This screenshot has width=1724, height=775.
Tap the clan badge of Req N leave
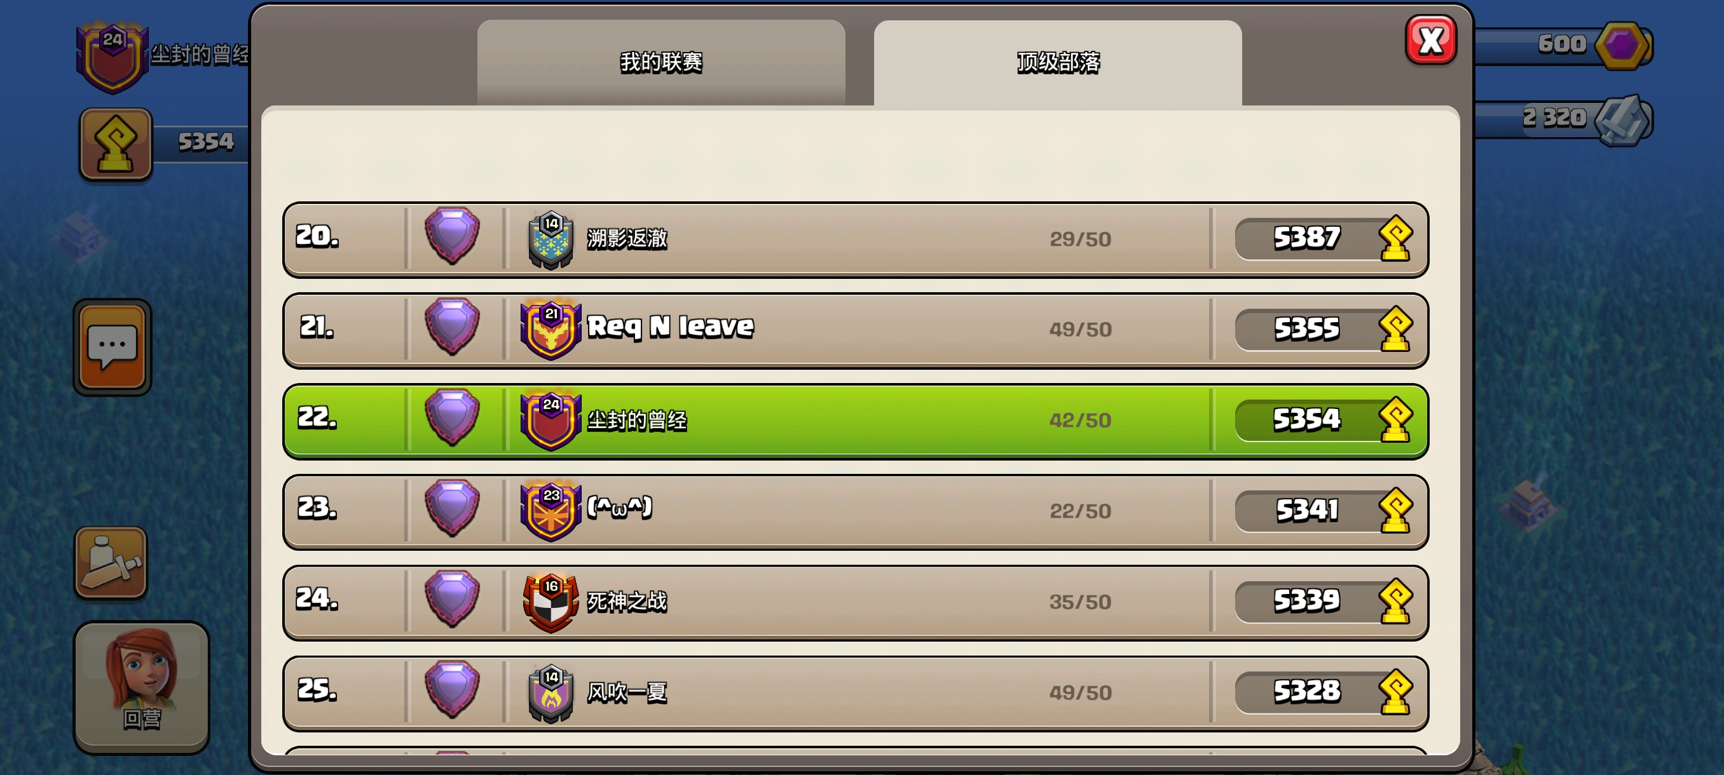(550, 330)
